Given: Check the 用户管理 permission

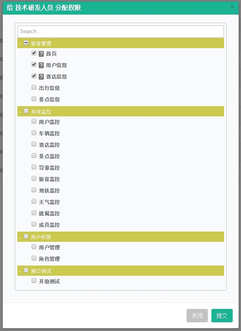Looking at the screenshot, I should click(x=34, y=247).
